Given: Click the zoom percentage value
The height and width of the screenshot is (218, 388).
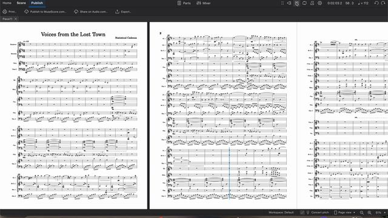Looking at the screenshot, I should pos(378,213).
